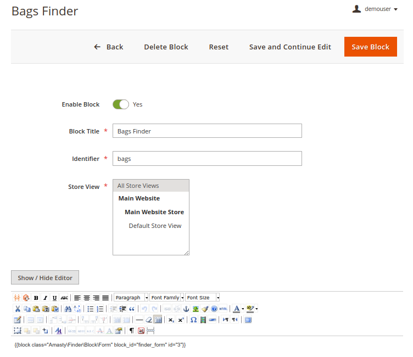Click the find binoculars icon

click(67, 309)
